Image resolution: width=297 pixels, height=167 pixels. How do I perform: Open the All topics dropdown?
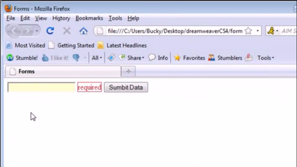(x=97, y=58)
